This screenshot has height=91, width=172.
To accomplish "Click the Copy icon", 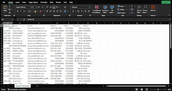I will [10, 10].
